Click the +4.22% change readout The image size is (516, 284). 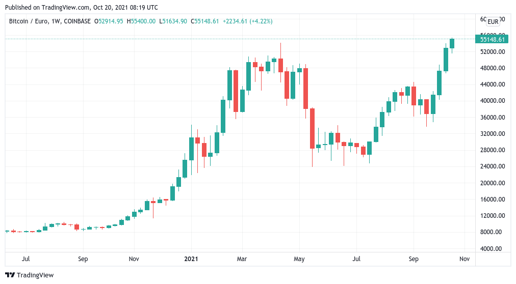pos(261,21)
